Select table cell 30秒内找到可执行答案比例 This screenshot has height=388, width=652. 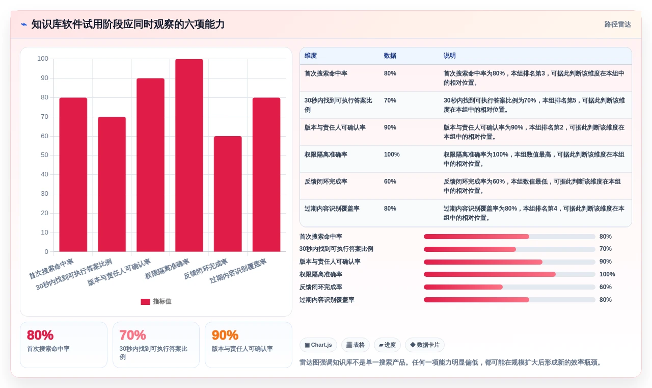tap(339, 105)
